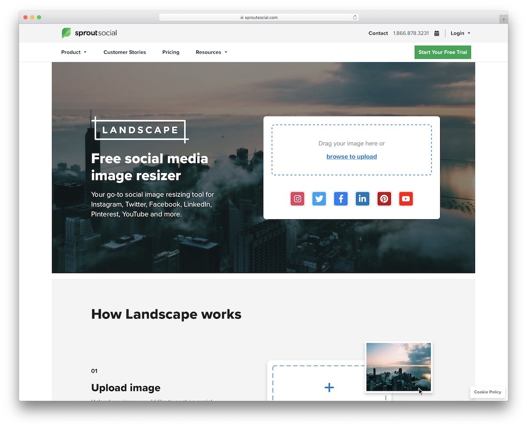Open a new browser tab with plus button
527x428 pixels.
(x=503, y=20)
